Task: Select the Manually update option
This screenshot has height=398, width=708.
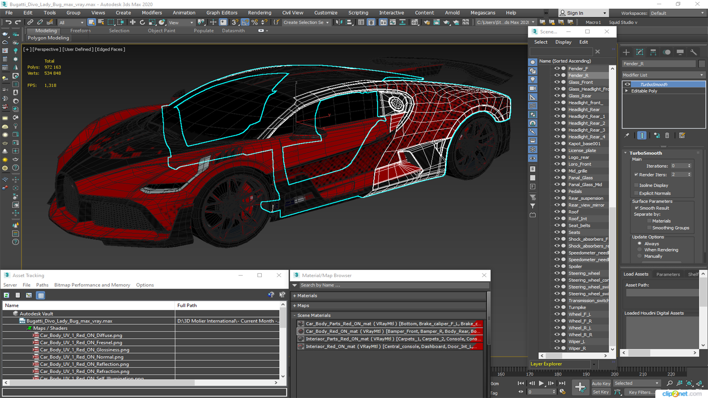Action: [639, 256]
